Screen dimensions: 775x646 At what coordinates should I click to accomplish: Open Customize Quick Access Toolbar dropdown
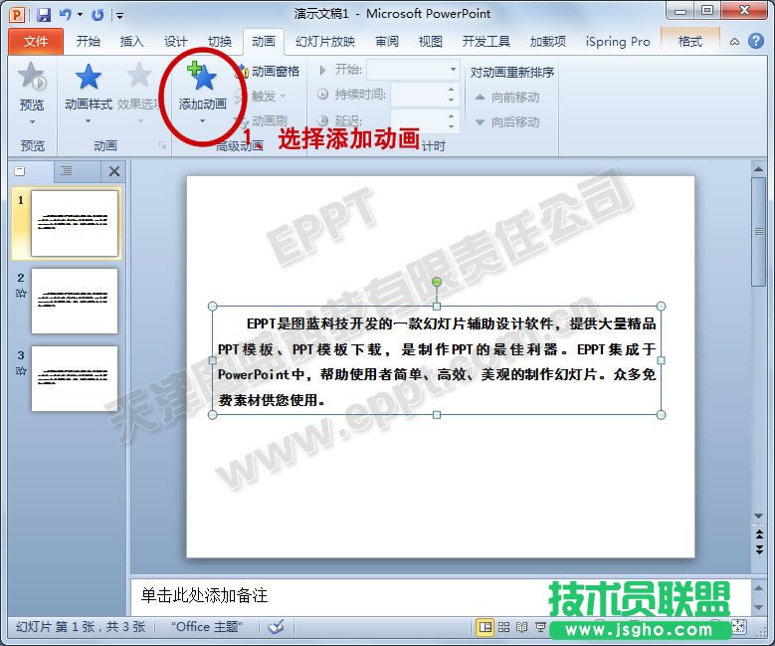point(120,16)
